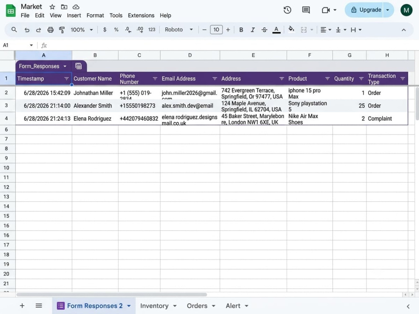
Task: Toggle italic formatting
Action: point(253,30)
